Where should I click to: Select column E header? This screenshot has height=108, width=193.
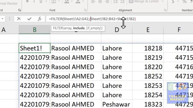148,30
